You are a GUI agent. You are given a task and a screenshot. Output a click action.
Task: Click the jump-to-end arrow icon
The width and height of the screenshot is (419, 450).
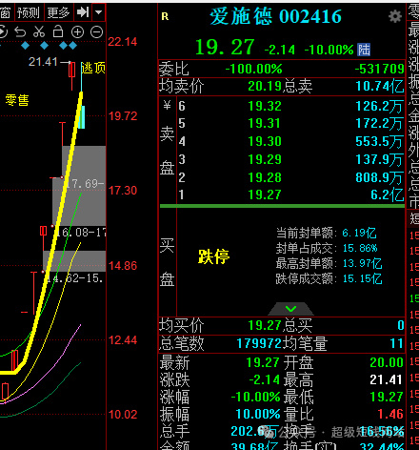(x=83, y=12)
